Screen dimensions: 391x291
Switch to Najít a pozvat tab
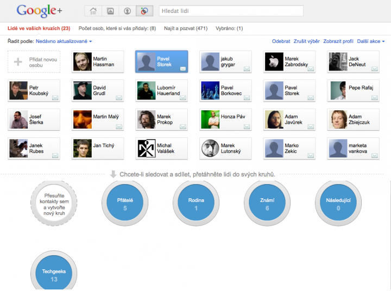click(186, 28)
